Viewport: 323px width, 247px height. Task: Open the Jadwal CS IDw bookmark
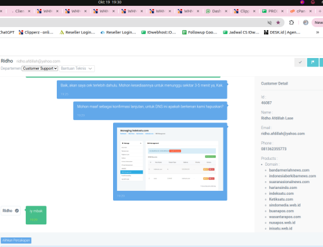tap(241, 32)
